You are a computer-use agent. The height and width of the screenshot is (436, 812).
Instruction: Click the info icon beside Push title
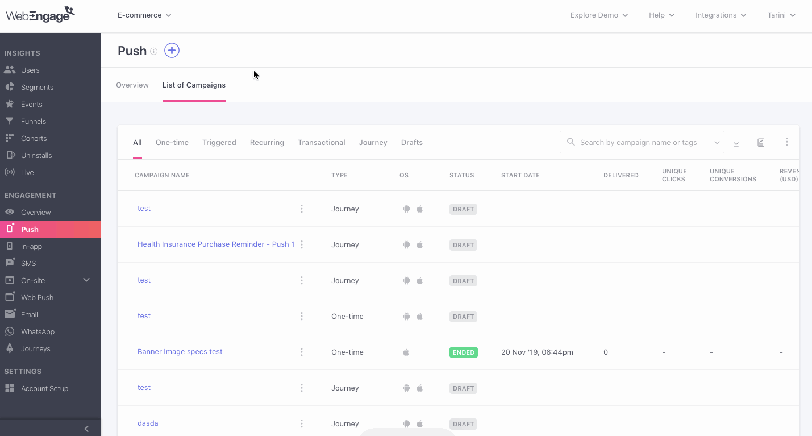[153, 51]
